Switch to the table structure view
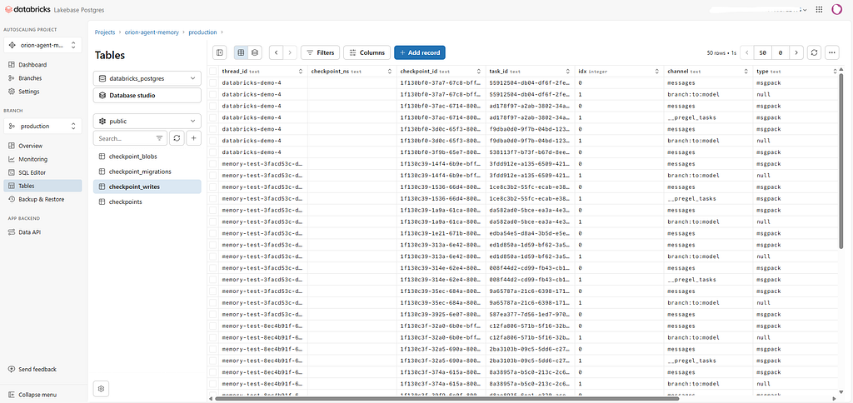853x403 pixels. point(255,52)
